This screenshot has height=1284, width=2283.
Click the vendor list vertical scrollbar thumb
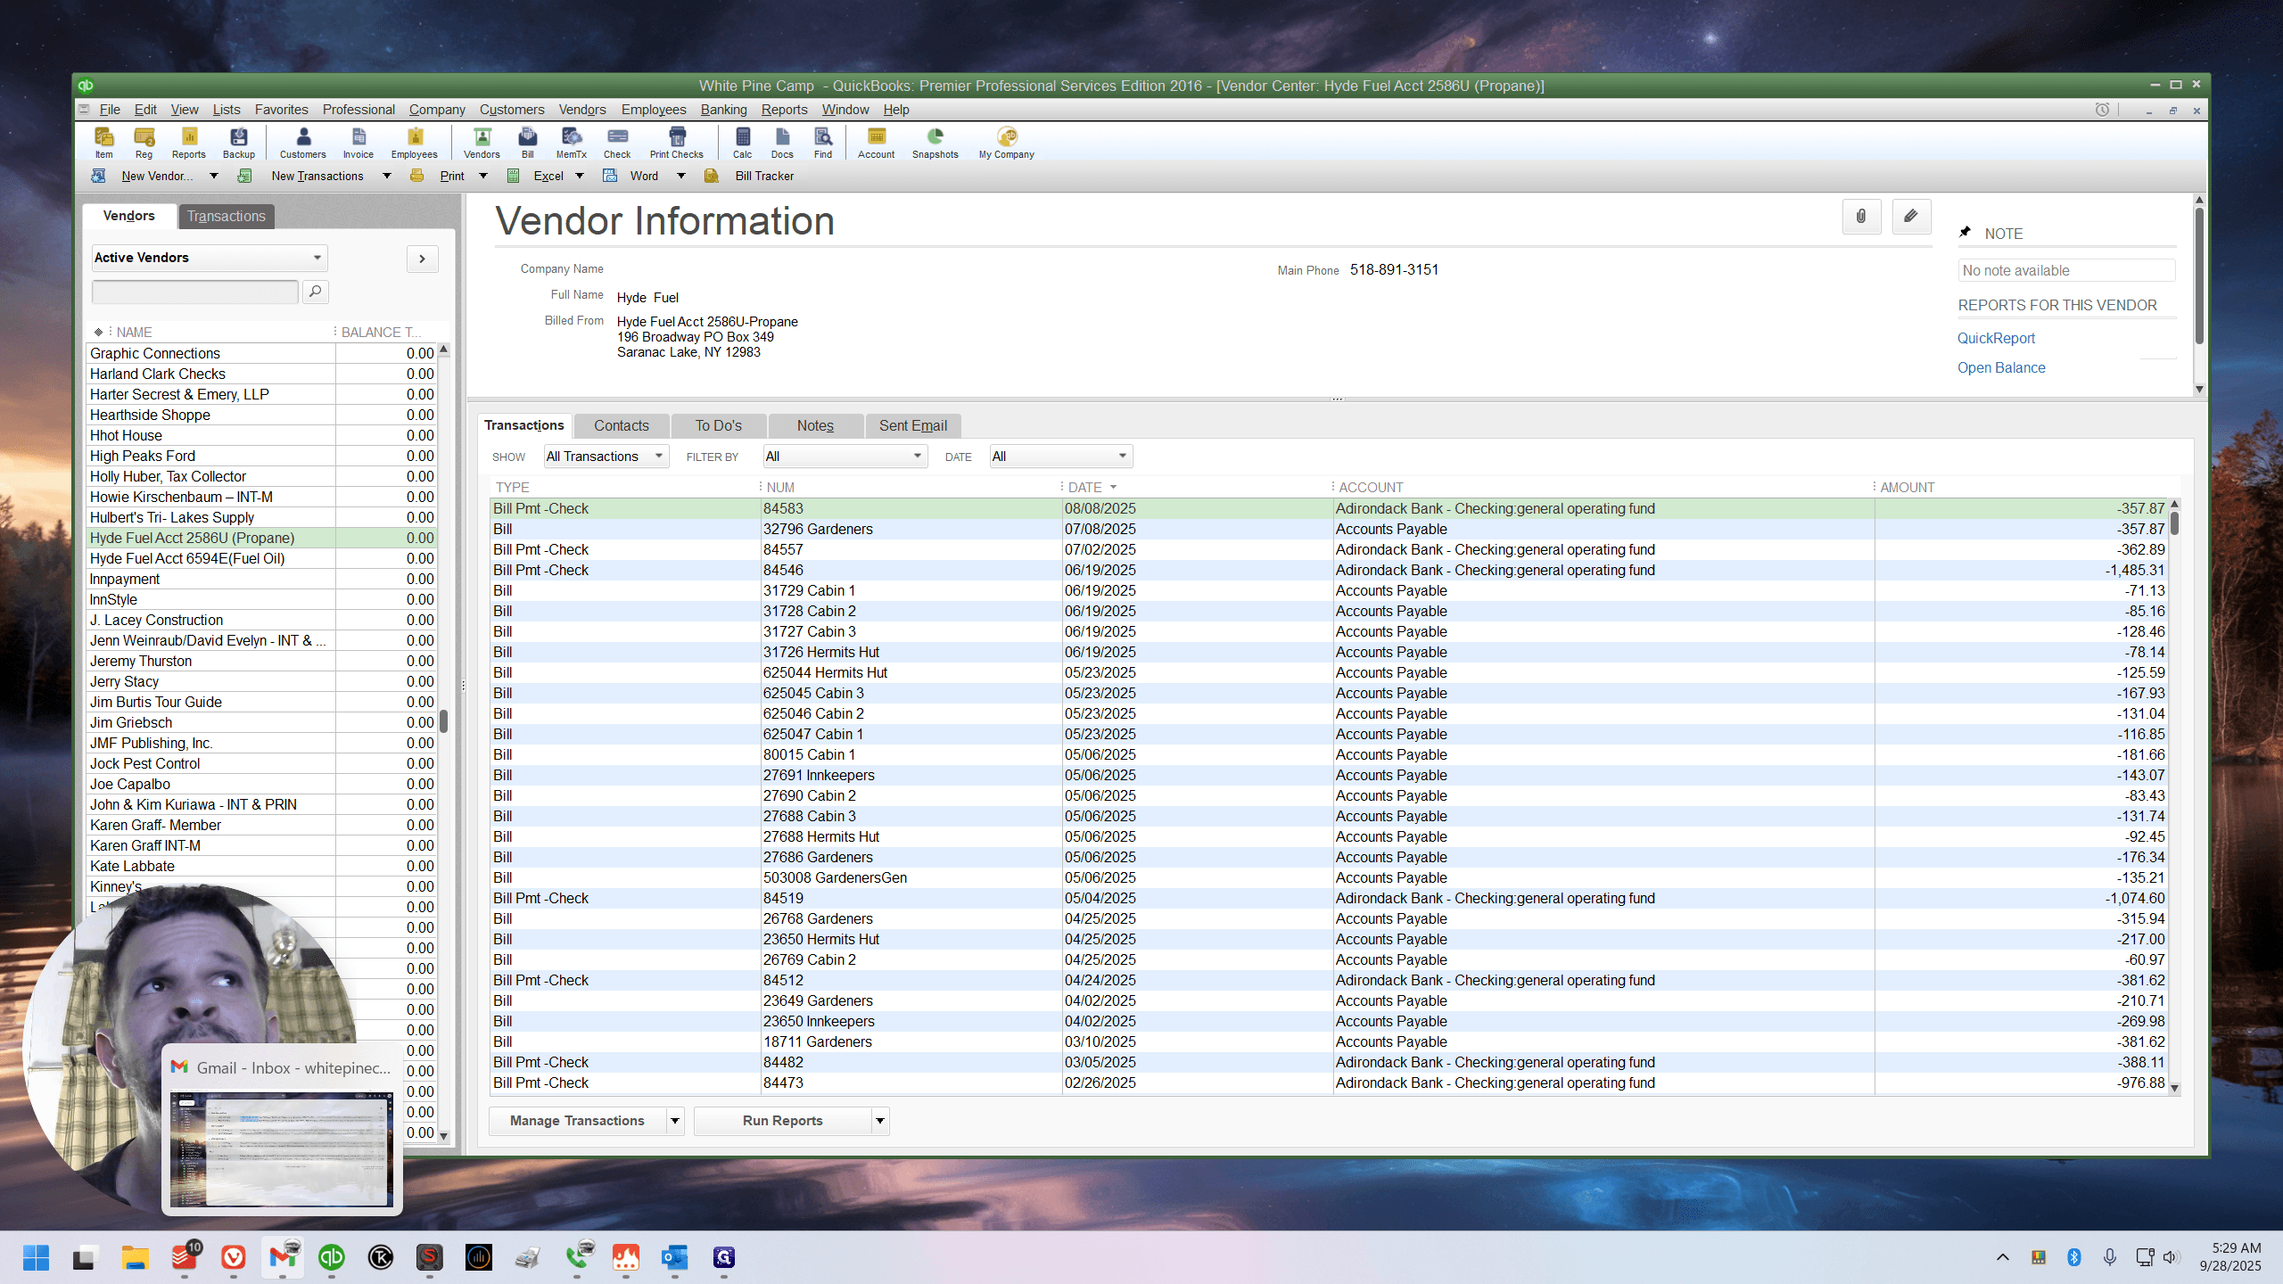click(x=443, y=720)
